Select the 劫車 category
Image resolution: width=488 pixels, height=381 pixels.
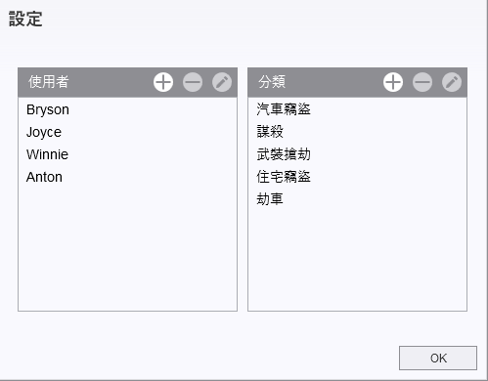(x=357, y=199)
